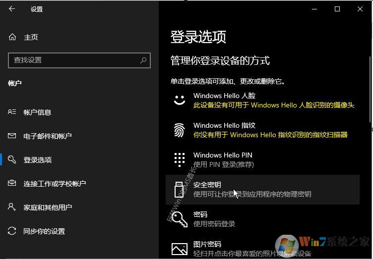Image resolution: width=373 pixels, height=259 pixels.
Task: Expand the 安全密钥 option
Action: pos(262,190)
